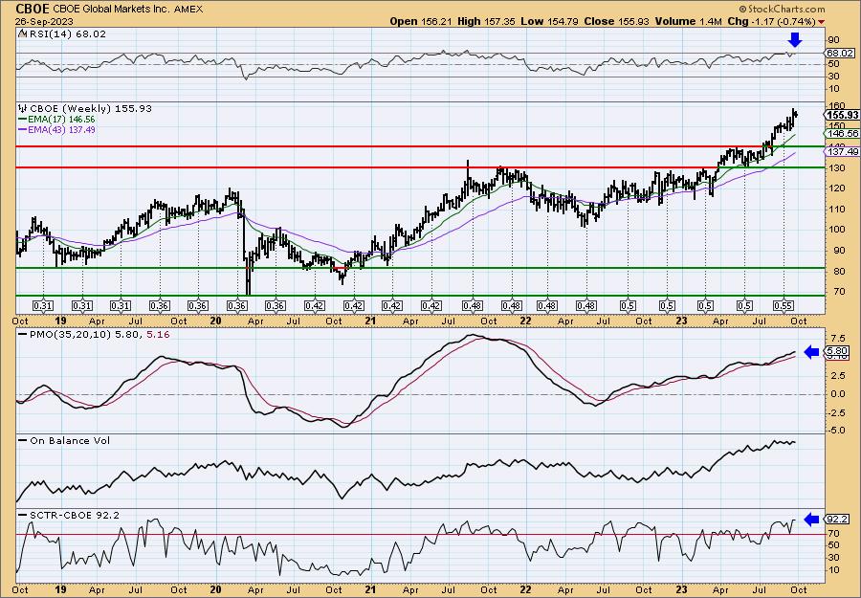This screenshot has height=598, width=861.
Task: Click the purple line marker beside EMA(43)
Action: pos(23,129)
